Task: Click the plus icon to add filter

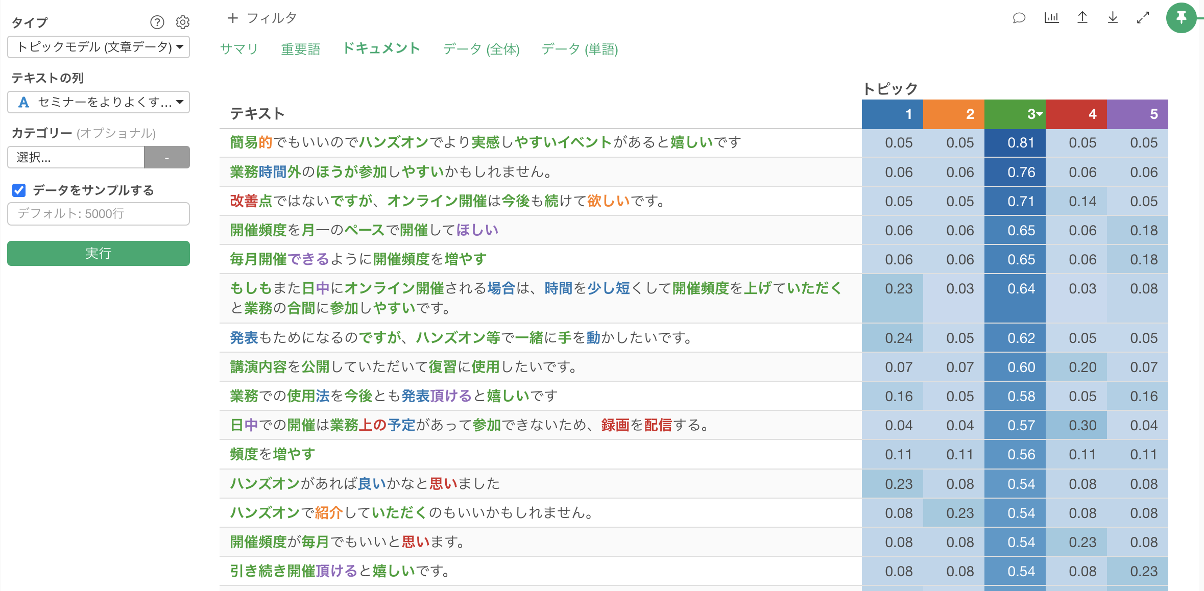Action: click(233, 18)
